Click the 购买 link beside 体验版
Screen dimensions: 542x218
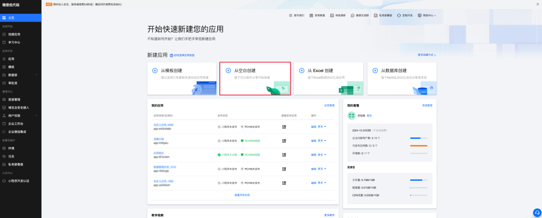369,115
